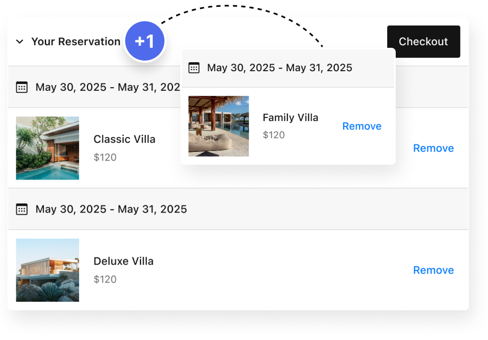Click the blue +1 badge

coord(145,41)
